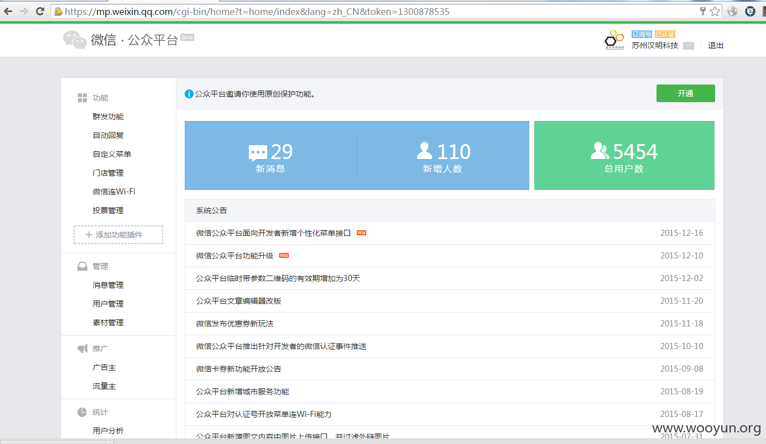Open announcement 公众平台新增城市服务功能
Screen dimensions: 766x444
point(243,392)
